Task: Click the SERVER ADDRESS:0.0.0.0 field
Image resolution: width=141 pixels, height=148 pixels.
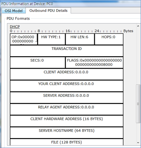Action: (67, 98)
